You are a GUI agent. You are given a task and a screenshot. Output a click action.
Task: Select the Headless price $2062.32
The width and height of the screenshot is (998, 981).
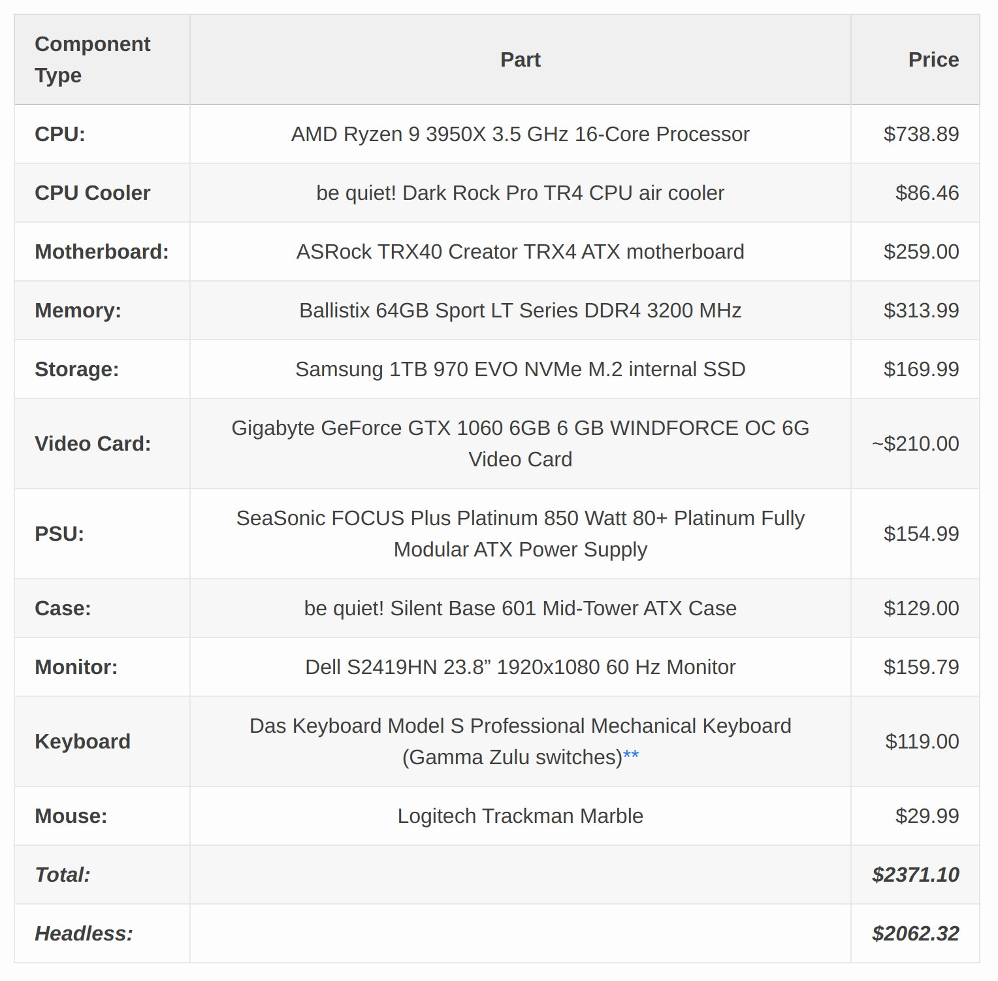[915, 933]
